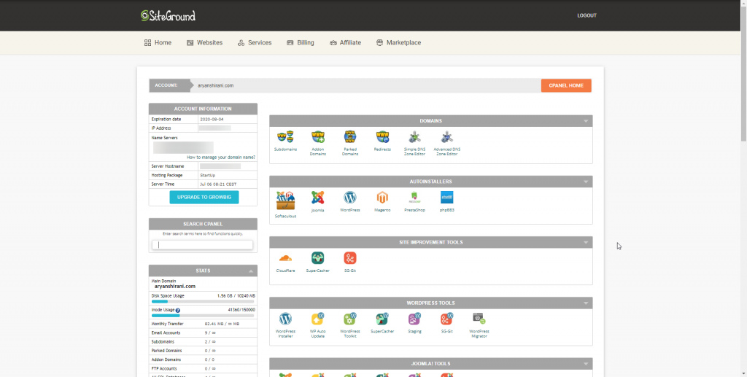Open Addon Domains tool
747x377 pixels.
point(317,137)
